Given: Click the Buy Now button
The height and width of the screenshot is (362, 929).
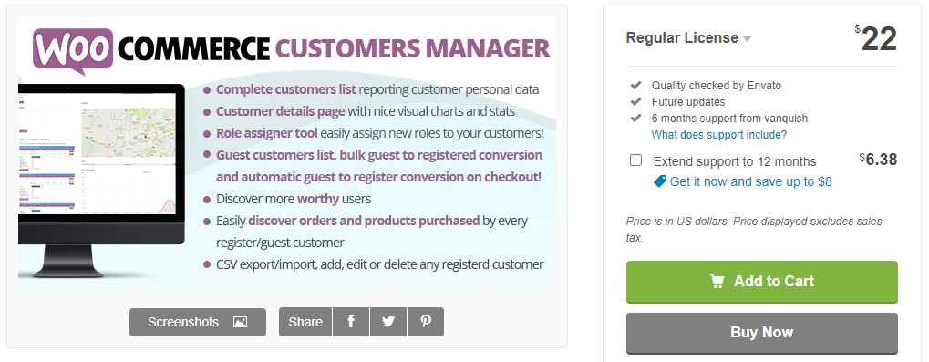Looking at the screenshot, I should coord(762,333).
